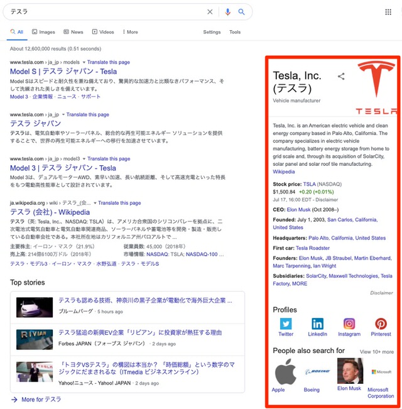Open the Model 3 sitelink under first result
402x409 pixels.
tap(19, 97)
